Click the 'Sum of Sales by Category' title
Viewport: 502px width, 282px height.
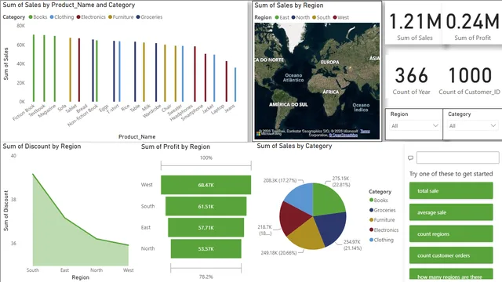294,146
